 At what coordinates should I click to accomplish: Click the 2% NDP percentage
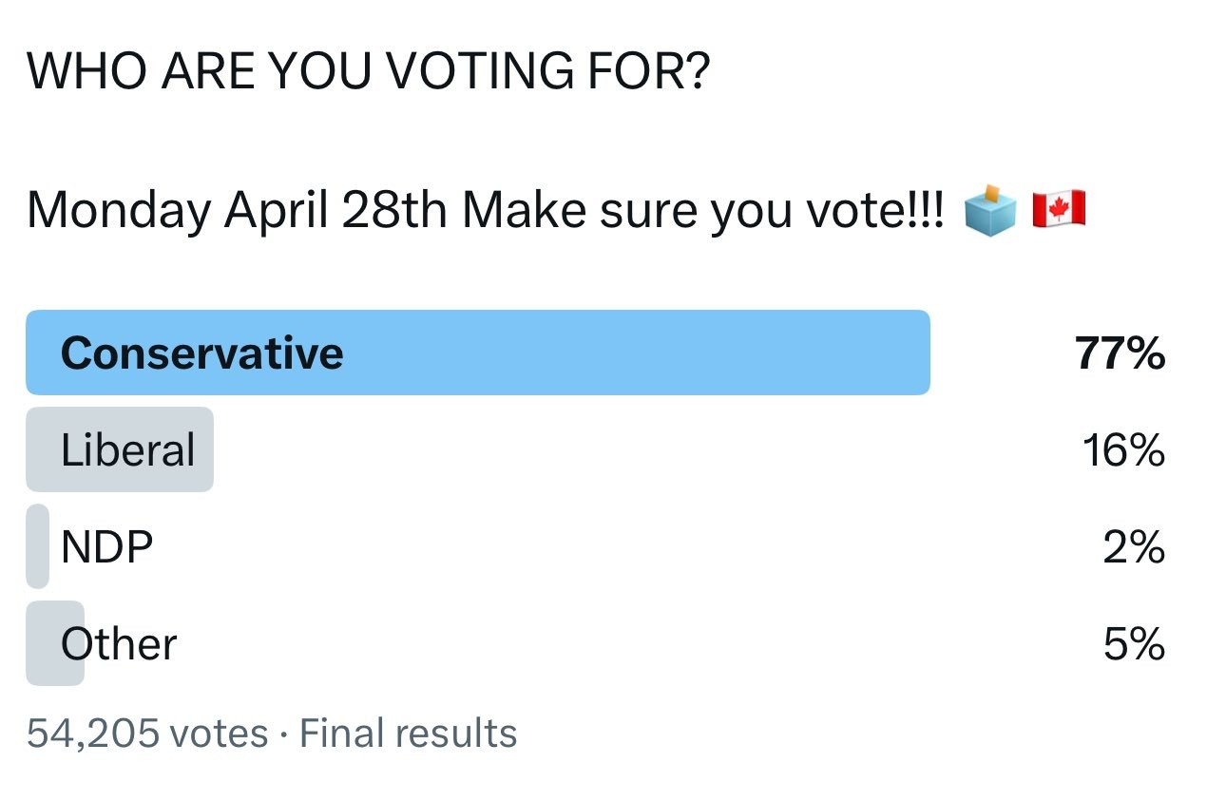click(x=1133, y=548)
